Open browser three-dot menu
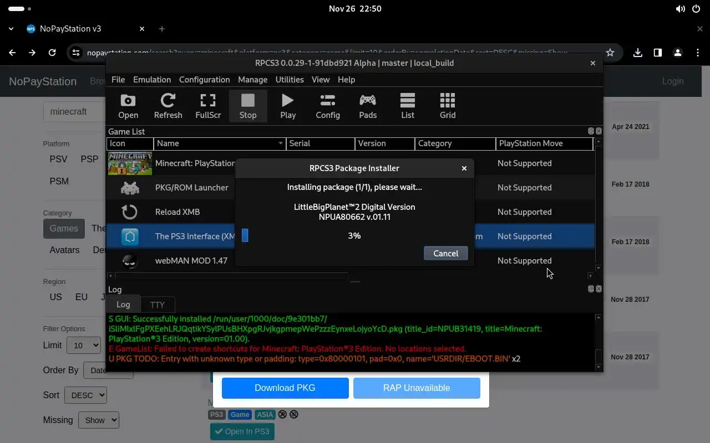This screenshot has height=443, width=710. 697,53
